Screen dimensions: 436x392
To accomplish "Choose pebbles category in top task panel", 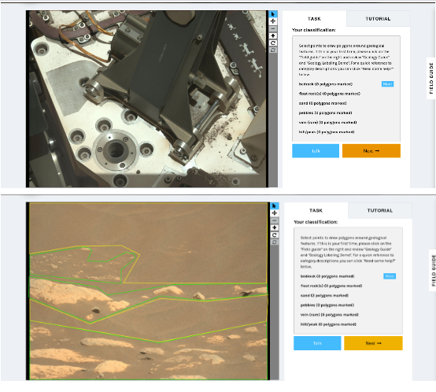I will [x=325, y=113].
